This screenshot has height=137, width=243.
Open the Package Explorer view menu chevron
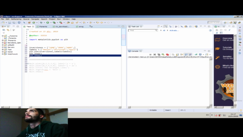(4, 33)
